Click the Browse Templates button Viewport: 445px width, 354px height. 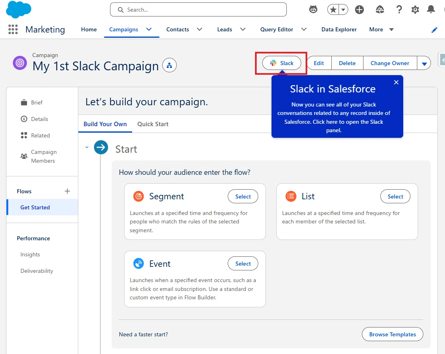tap(392, 334)
